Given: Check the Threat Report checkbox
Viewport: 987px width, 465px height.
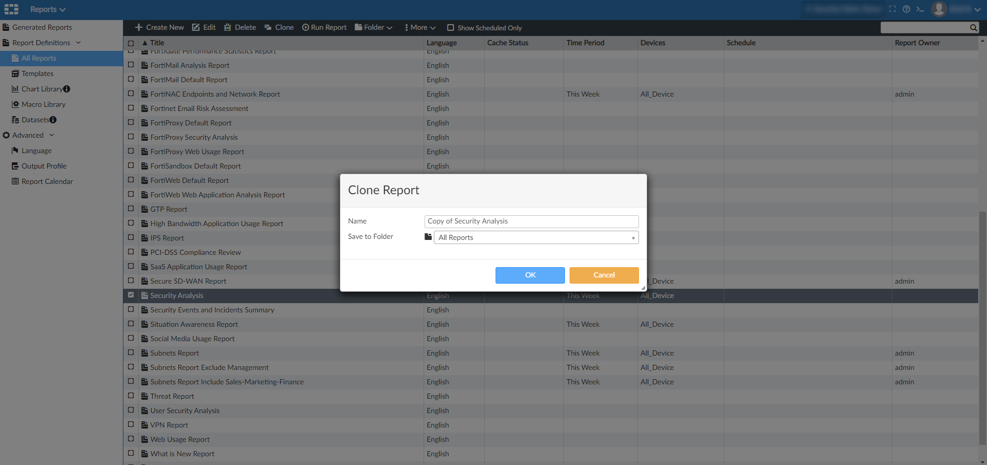Looking at the screenshot, I should point(131,396).
